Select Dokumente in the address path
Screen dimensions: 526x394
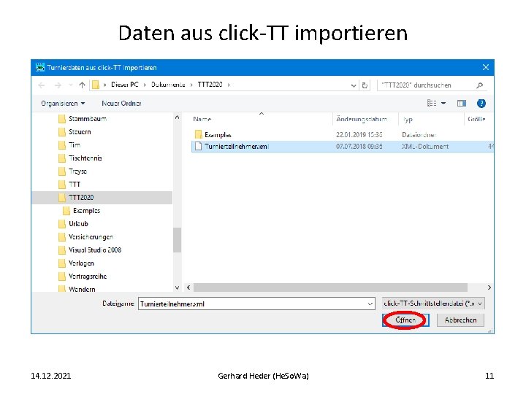click(168, 85)
